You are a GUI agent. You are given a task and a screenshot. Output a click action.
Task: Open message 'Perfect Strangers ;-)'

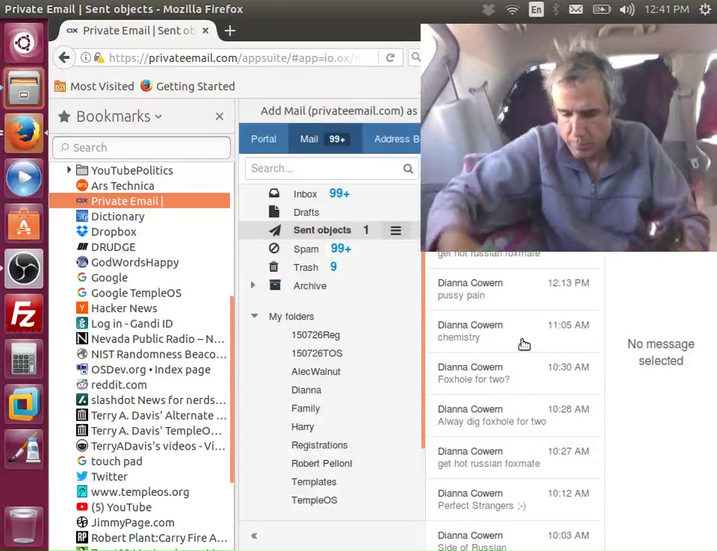pos(513,499)
